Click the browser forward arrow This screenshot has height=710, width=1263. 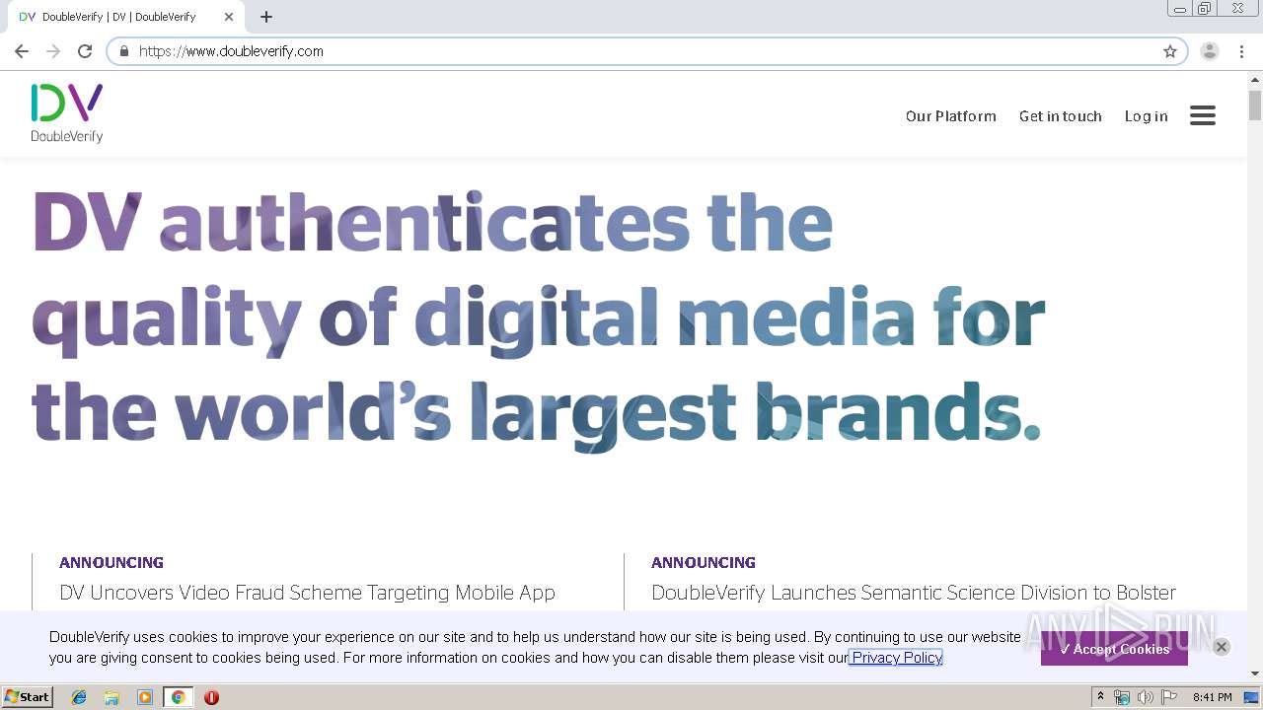click(x=53, y=51)
